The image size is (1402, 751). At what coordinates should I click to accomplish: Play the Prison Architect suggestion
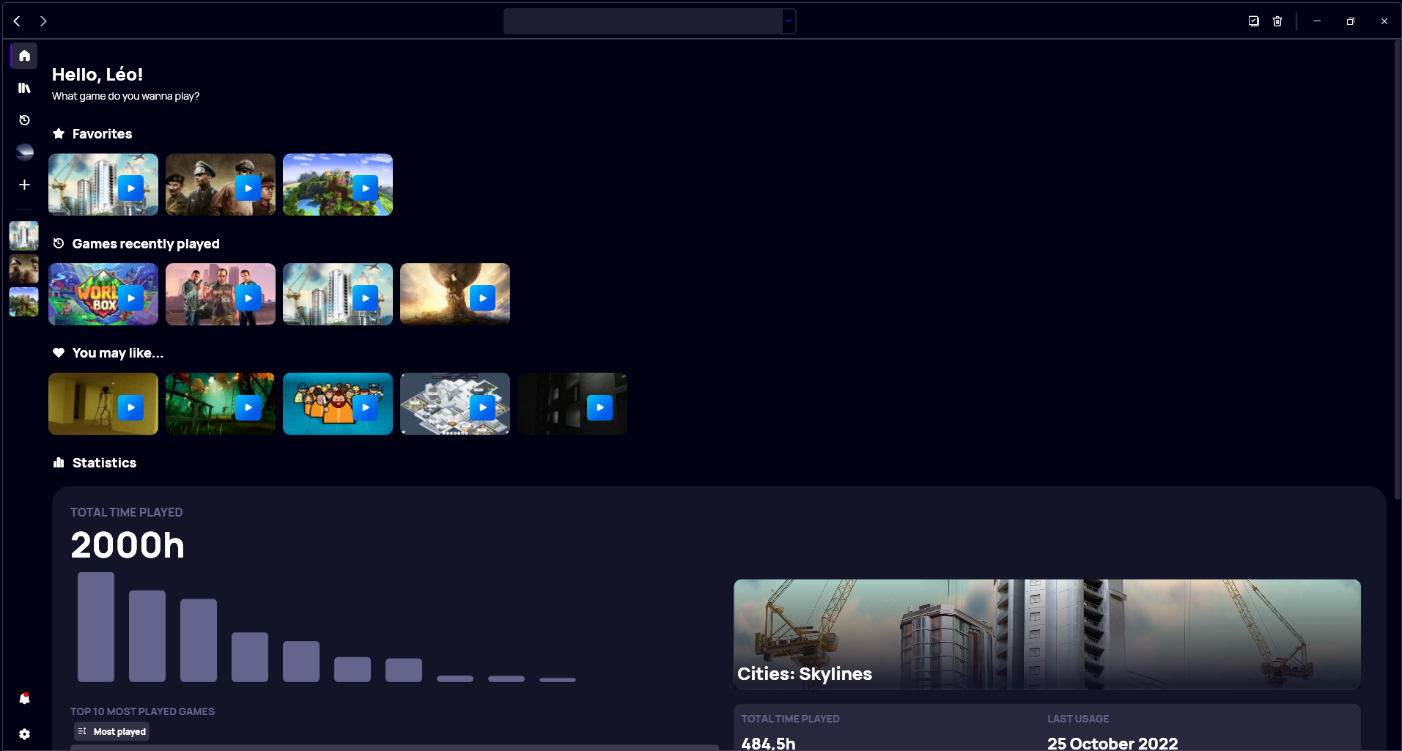(x=366, y=407)
